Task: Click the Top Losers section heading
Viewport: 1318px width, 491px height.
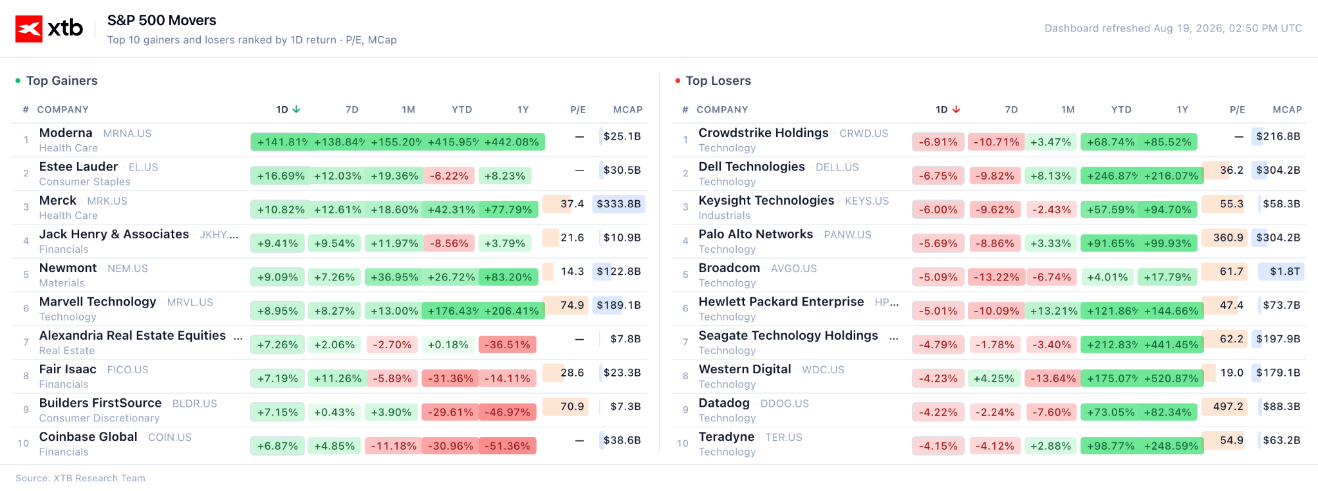Action: point(718,81)
